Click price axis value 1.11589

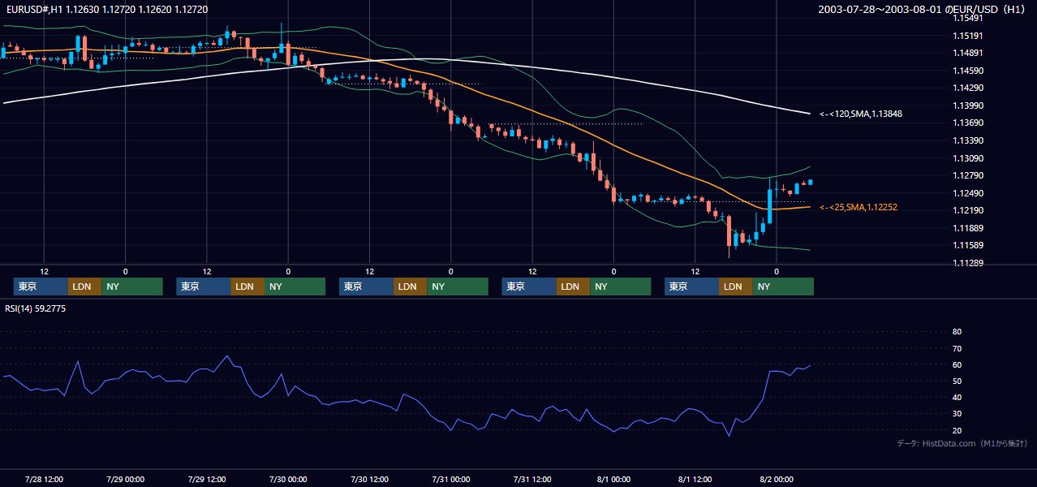[969, 245]
